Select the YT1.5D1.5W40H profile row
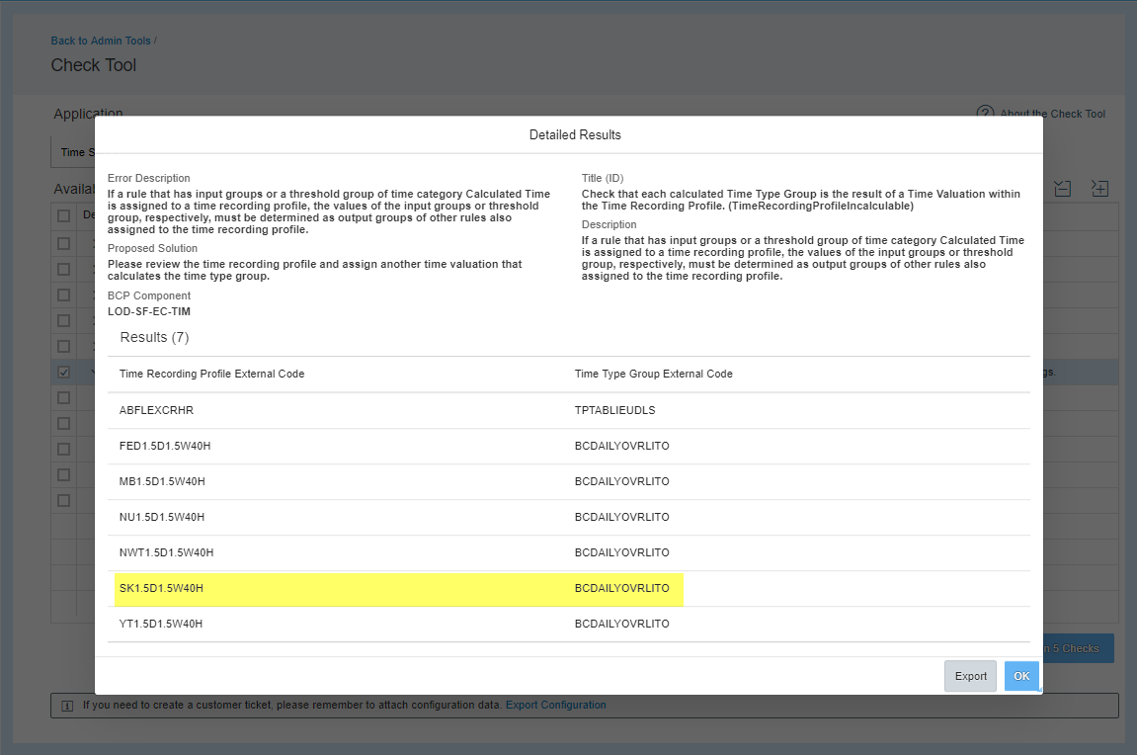Screen dimensions: 1137x755 pyautogui.click(x=569, y=624)
